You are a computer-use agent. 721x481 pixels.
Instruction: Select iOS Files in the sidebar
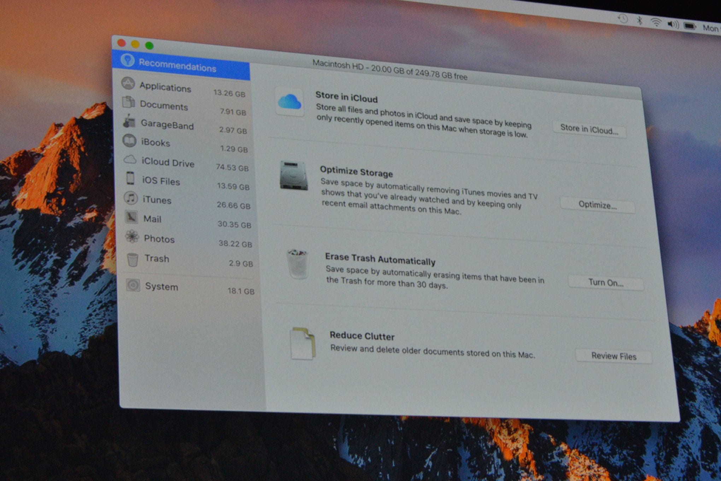tap(187, 183)
